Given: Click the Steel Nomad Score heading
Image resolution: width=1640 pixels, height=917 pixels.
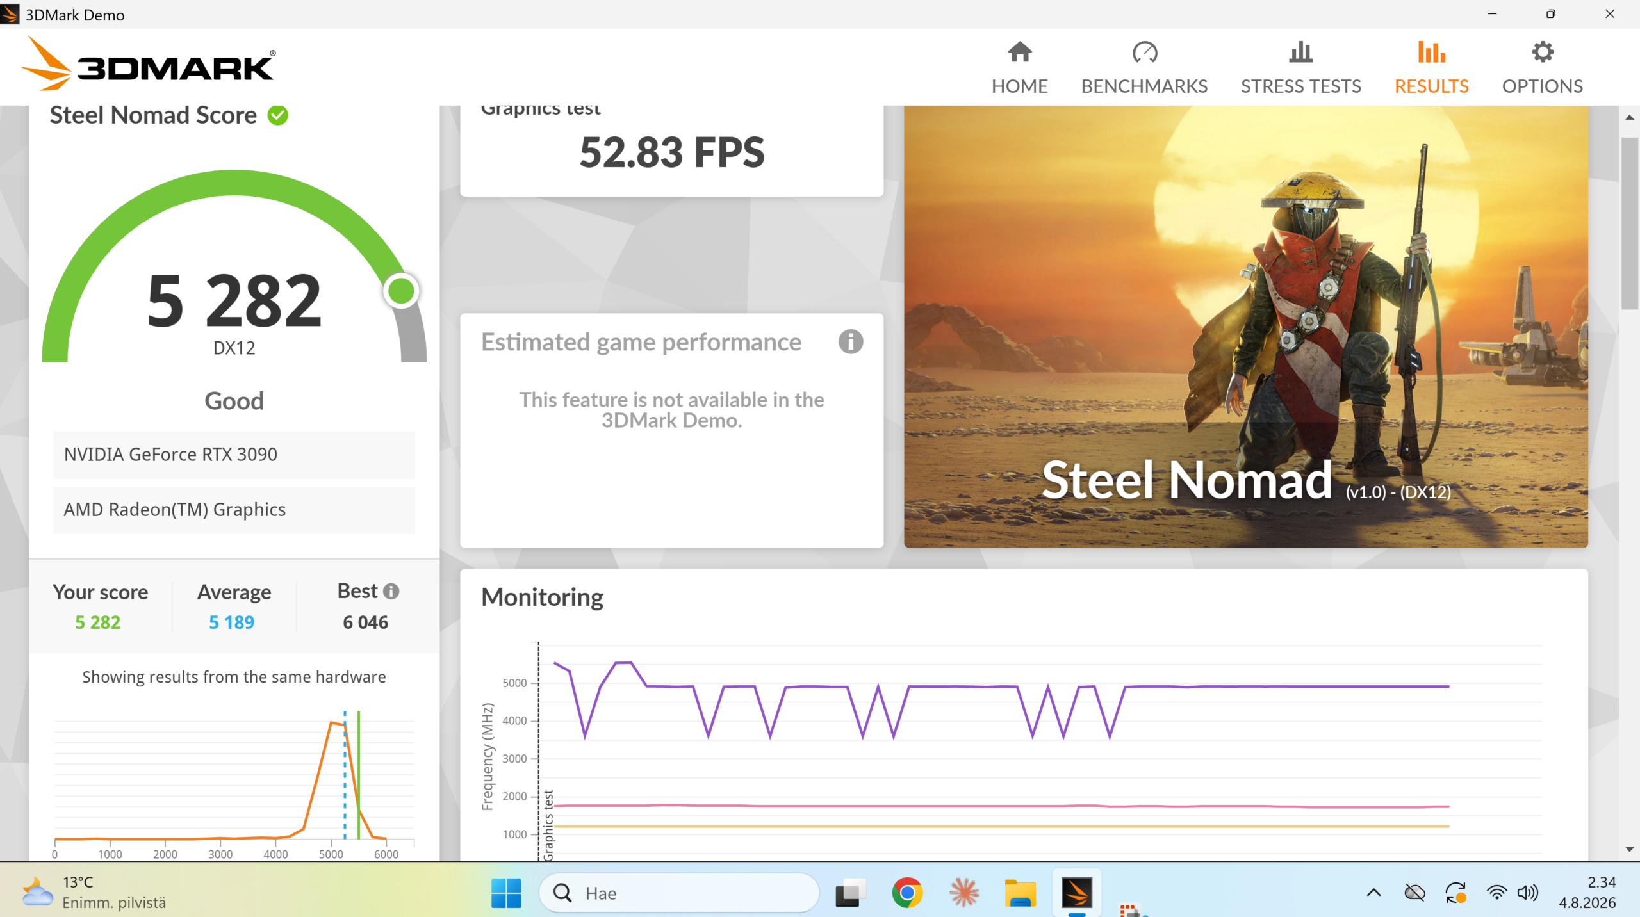Looking at the screenshot, I should tap(153, 115).
